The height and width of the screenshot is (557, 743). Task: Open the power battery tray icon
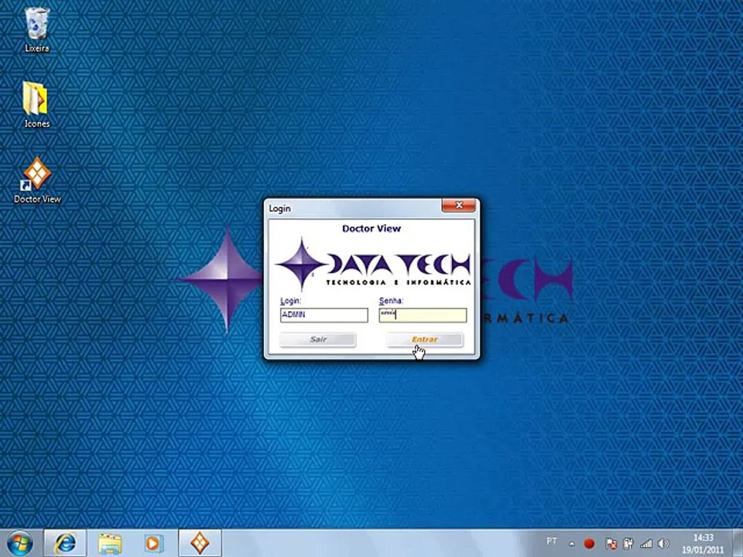[x=628, y=543]
